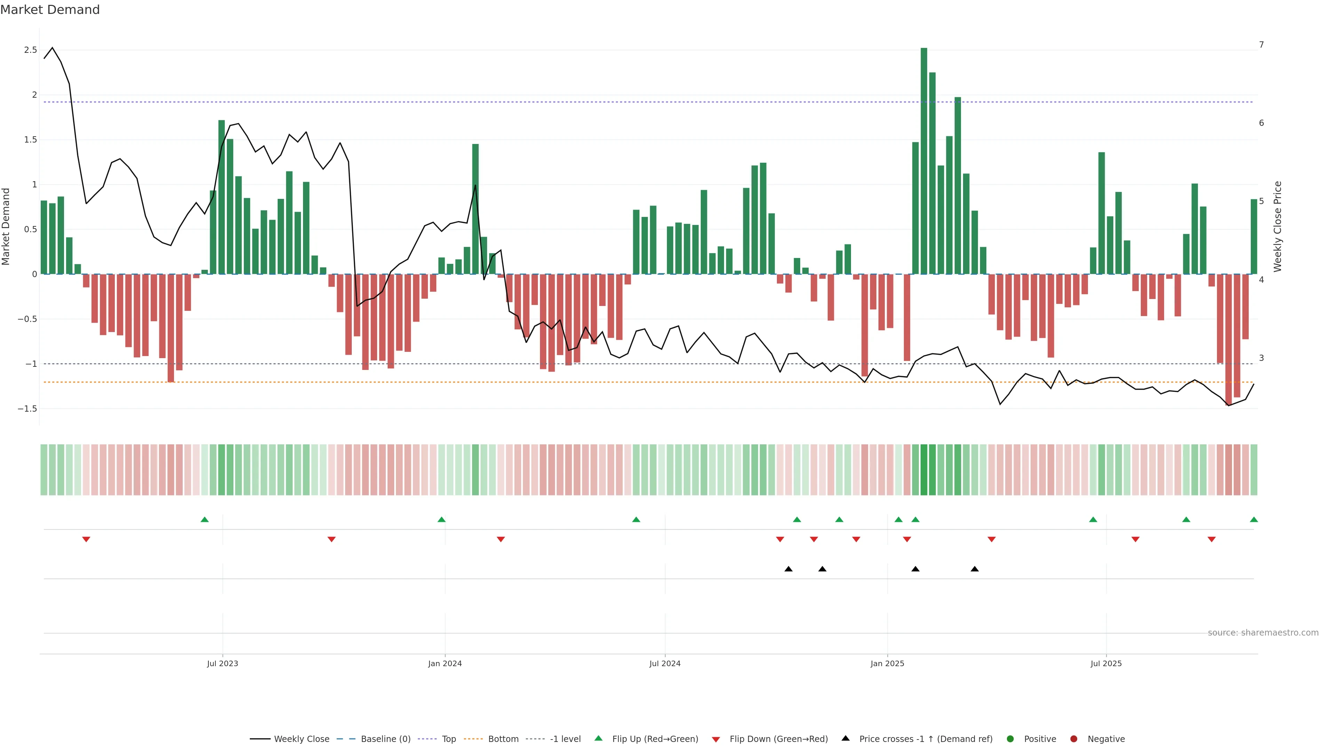This screenshot has width=1336, height=751.
Task: Click the darkest green heatmap cell
Action: [924, 470]
